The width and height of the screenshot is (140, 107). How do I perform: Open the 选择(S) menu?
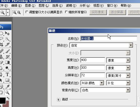point(57,6)
